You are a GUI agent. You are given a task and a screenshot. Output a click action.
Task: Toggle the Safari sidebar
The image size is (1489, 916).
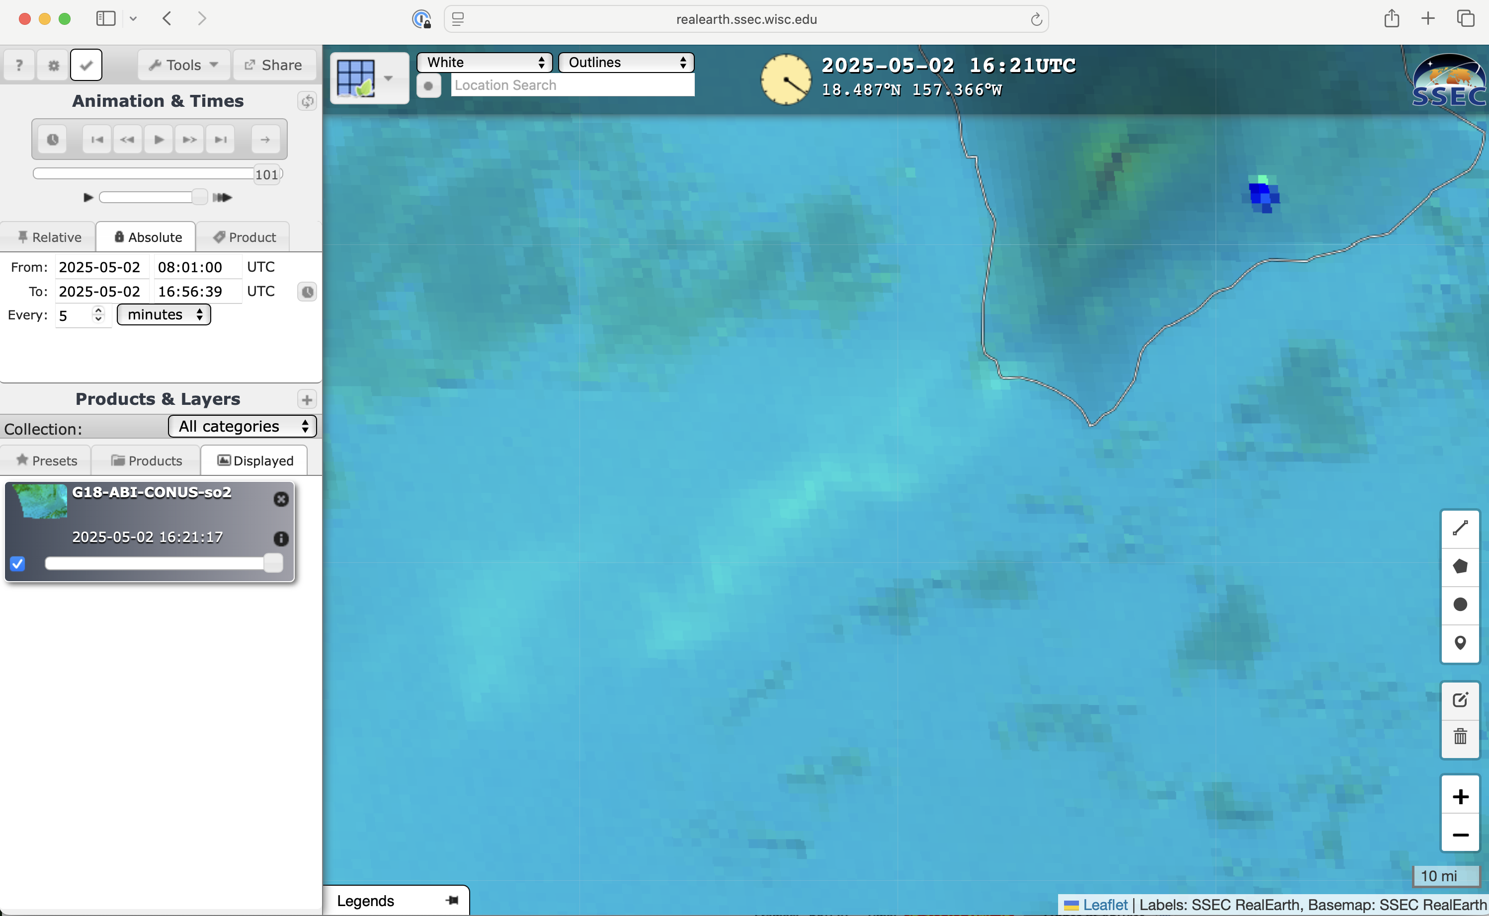tap(106, 18)
